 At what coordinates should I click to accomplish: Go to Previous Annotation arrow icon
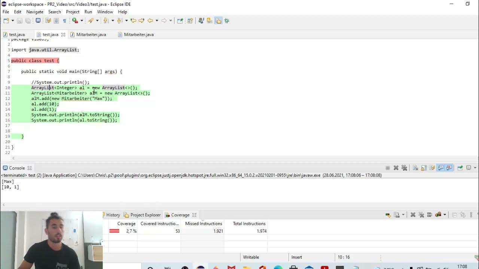[119, 21]
